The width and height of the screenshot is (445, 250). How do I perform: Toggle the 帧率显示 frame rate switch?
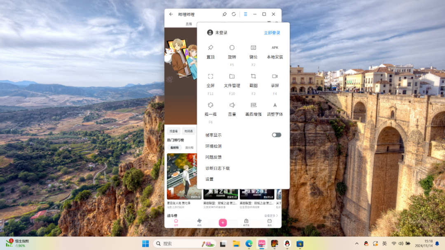pyautogui.click(x=276, y=135)
